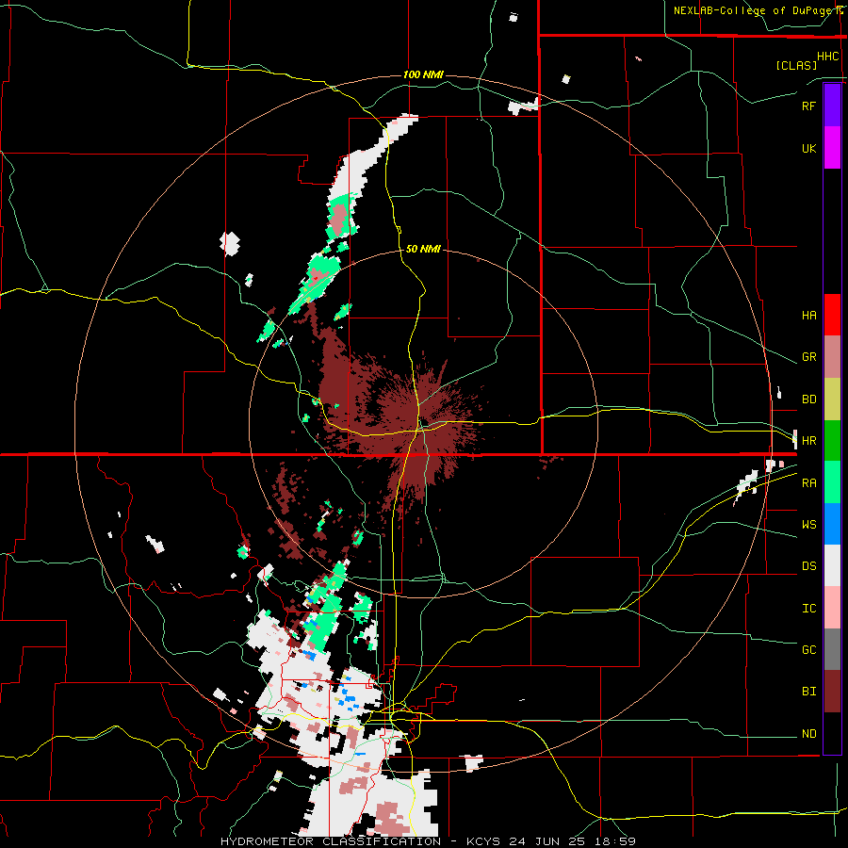
Task: Click the RA legend label
Action: pos(808,483)
